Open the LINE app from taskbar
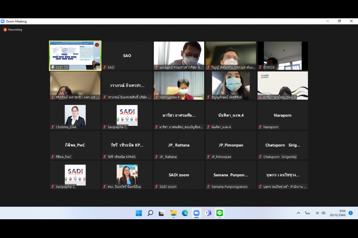The width and height of the screenshot is (358, 238). pos(219,213)
